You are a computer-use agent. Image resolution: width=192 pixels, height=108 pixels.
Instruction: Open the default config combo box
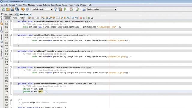click(x=42, y=9)
